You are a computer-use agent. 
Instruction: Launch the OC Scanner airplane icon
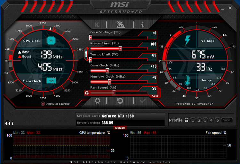(x=120, y=25)
